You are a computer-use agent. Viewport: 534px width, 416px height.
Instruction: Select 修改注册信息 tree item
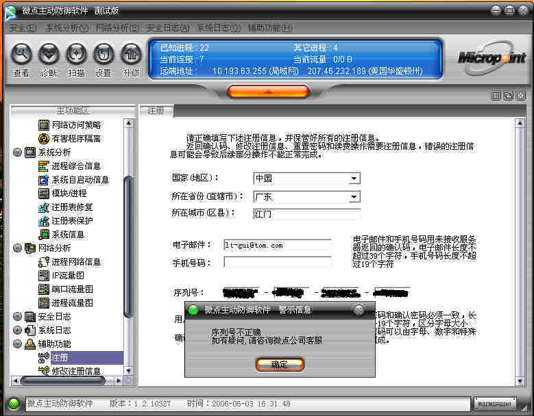[x=76, y=371]
